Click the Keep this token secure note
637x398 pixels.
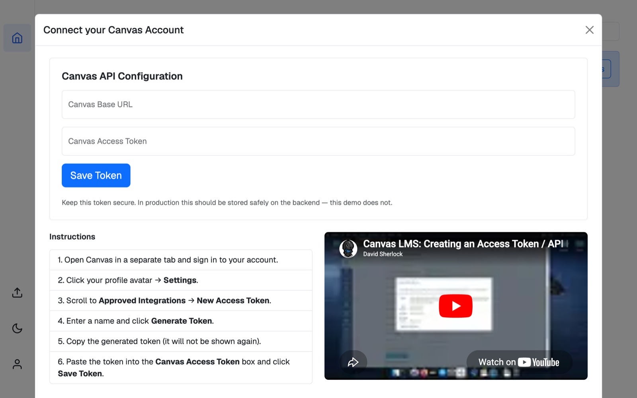coord(227,203)
